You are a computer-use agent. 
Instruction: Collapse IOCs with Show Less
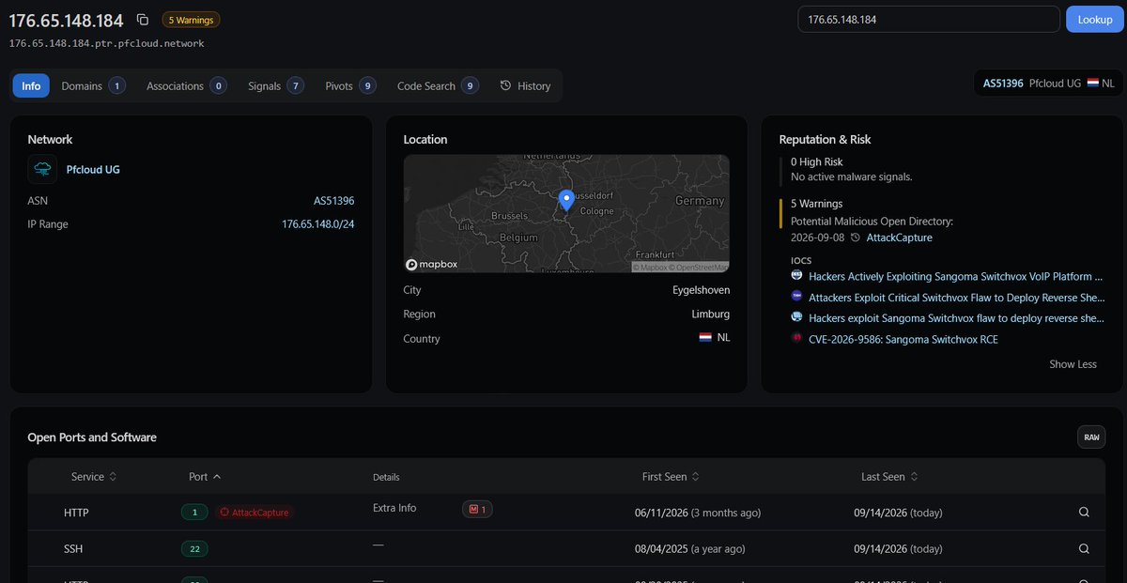point(1073,364)
